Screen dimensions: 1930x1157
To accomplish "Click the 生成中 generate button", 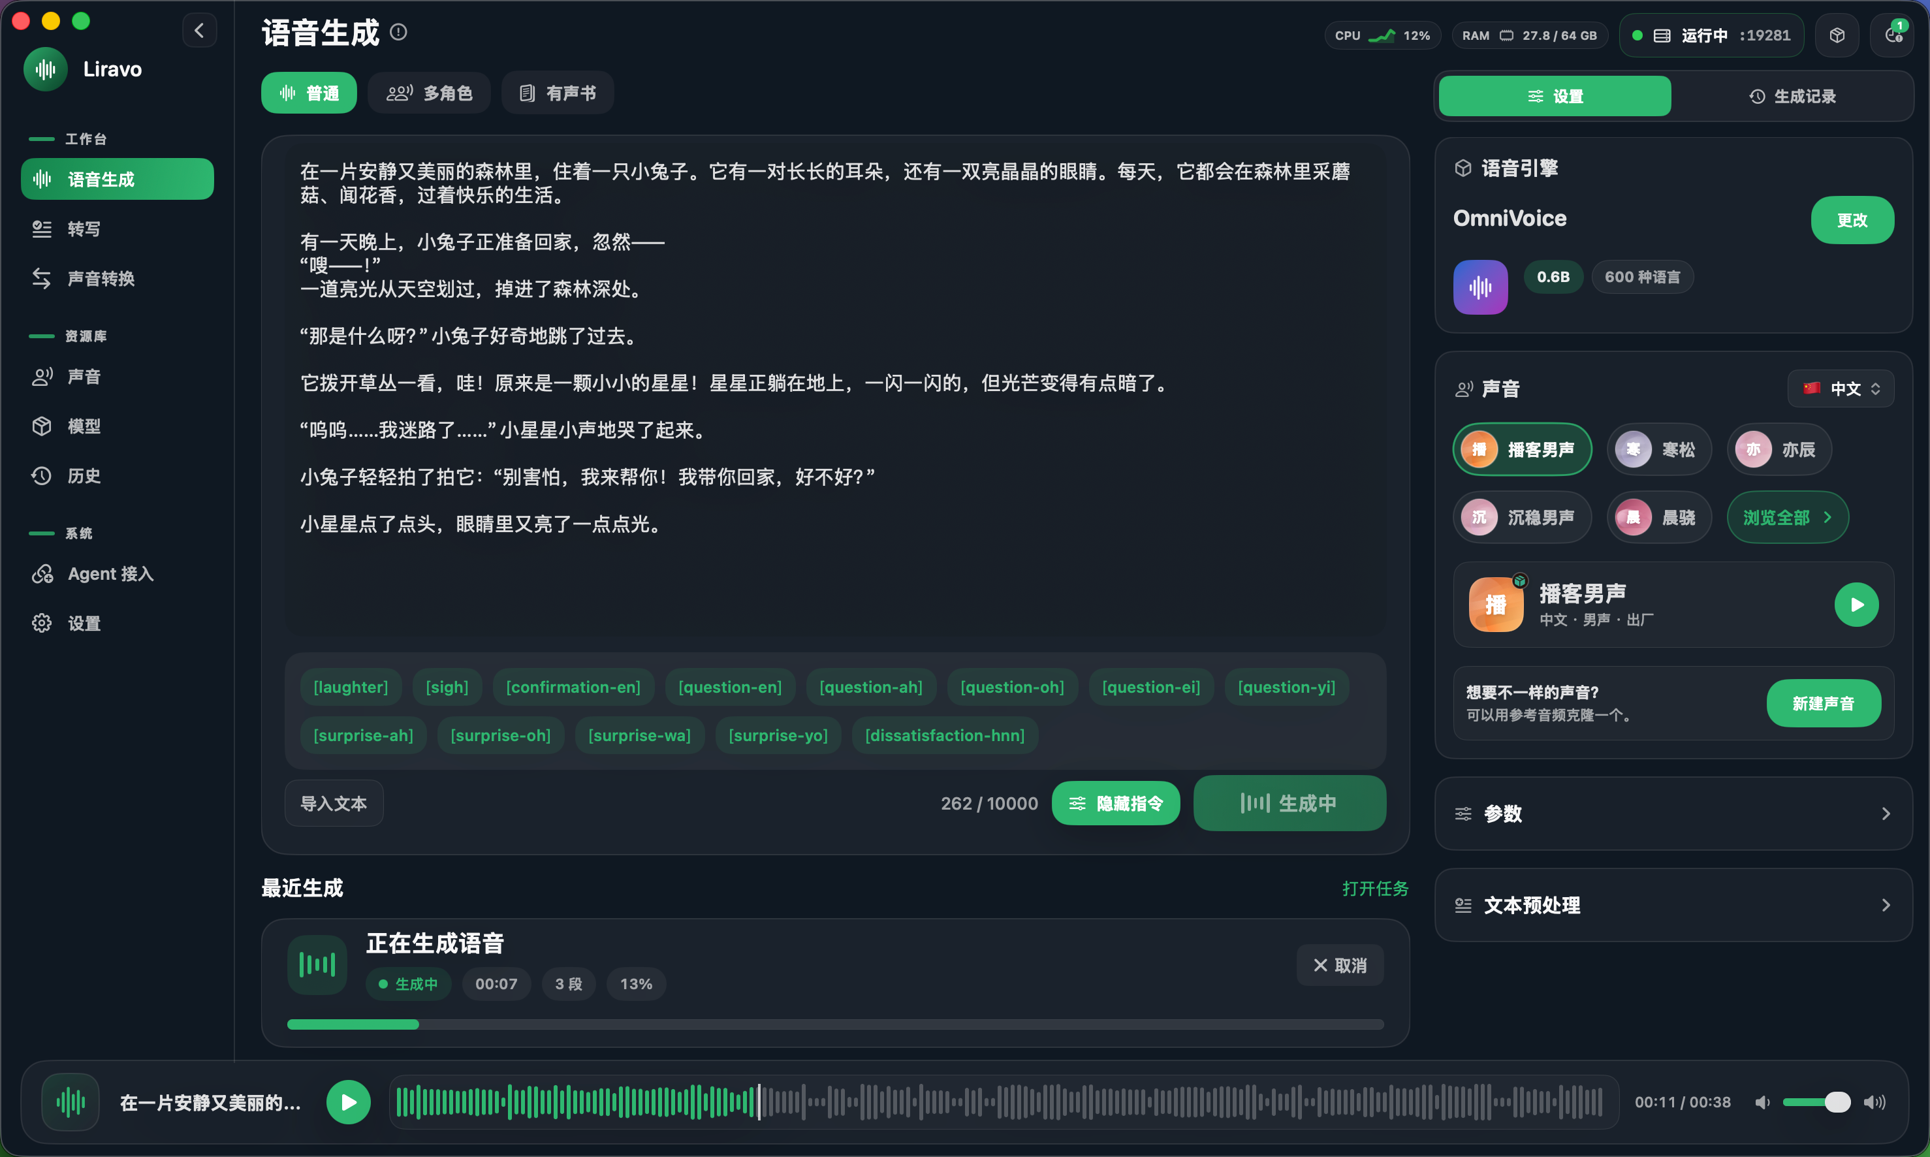I will 1289,803.
